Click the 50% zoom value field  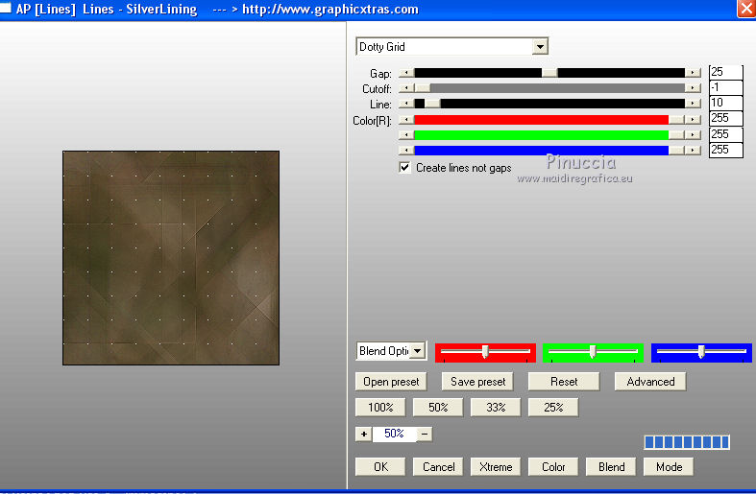(x=395, y=434)
